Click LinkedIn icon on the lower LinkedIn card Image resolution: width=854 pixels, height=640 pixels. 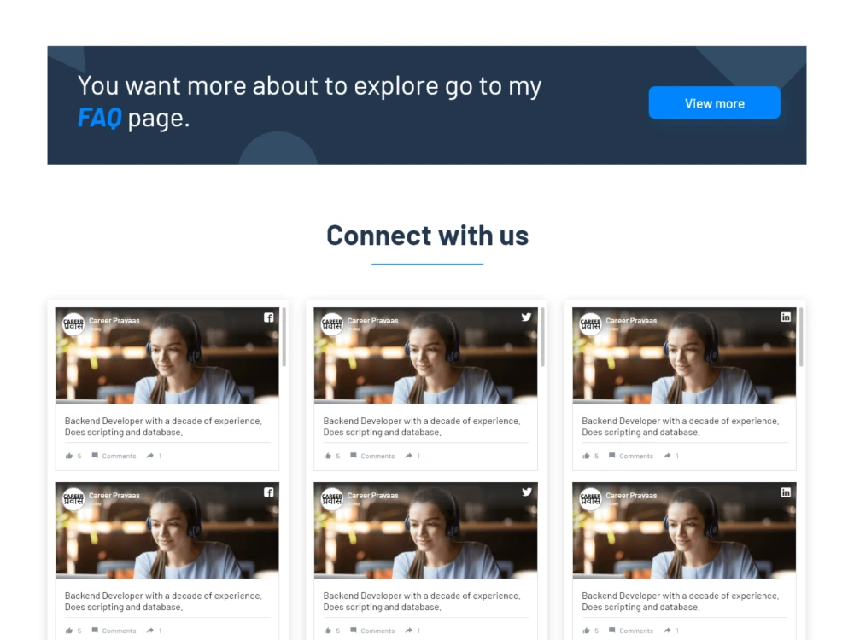point(786,492)
